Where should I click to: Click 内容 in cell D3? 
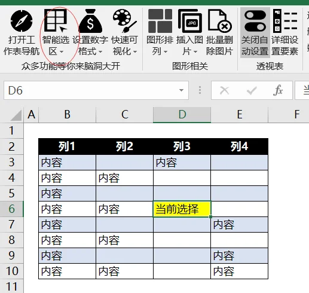tap(166, 163)
